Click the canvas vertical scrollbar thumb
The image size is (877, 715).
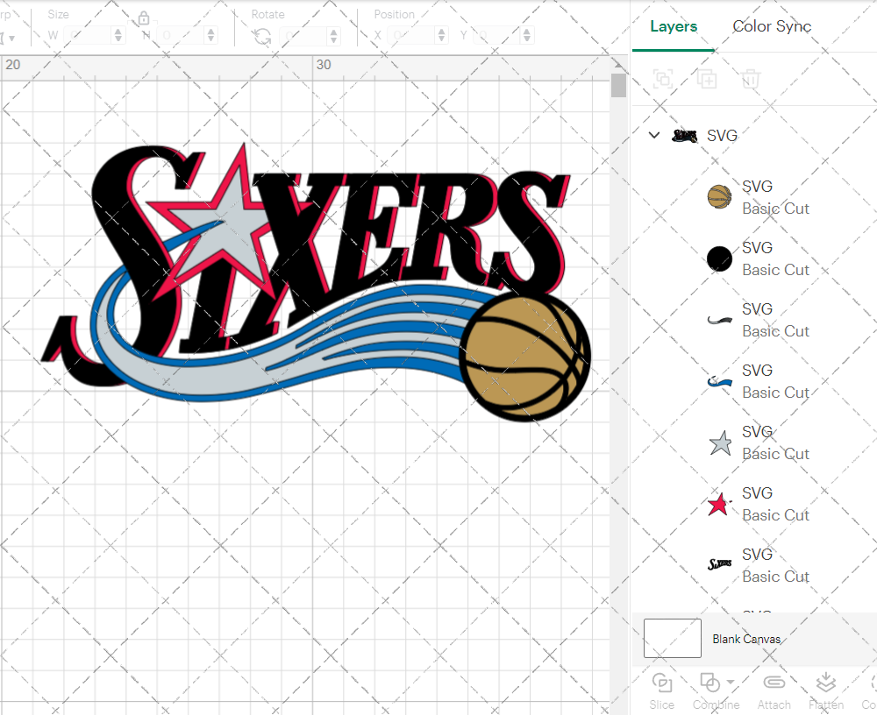[618, 86]
